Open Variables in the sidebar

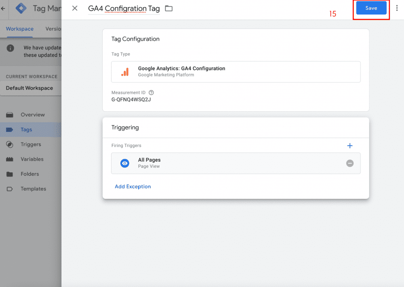point(31,159)
